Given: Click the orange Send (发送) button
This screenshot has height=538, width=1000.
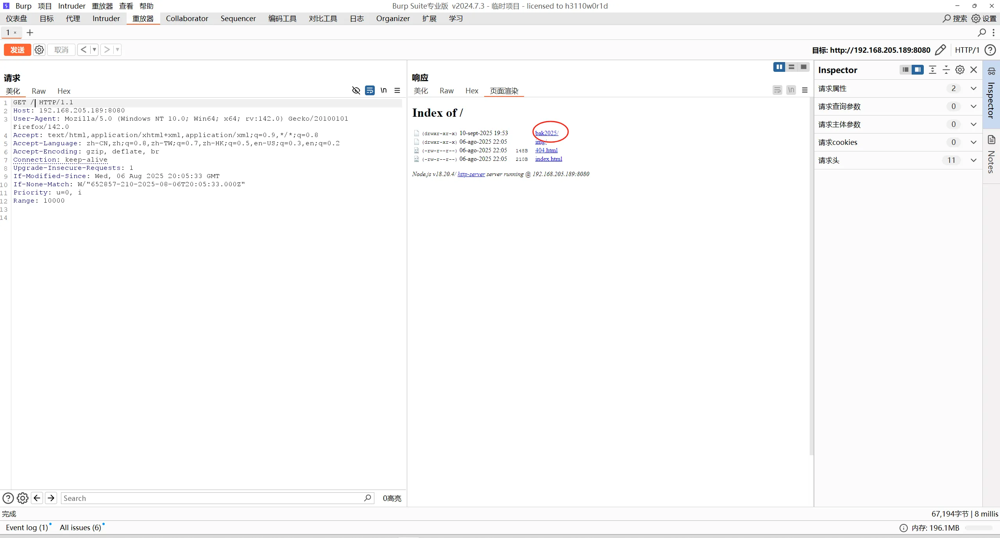Looking at the screenshot, I should coord(17,50).
